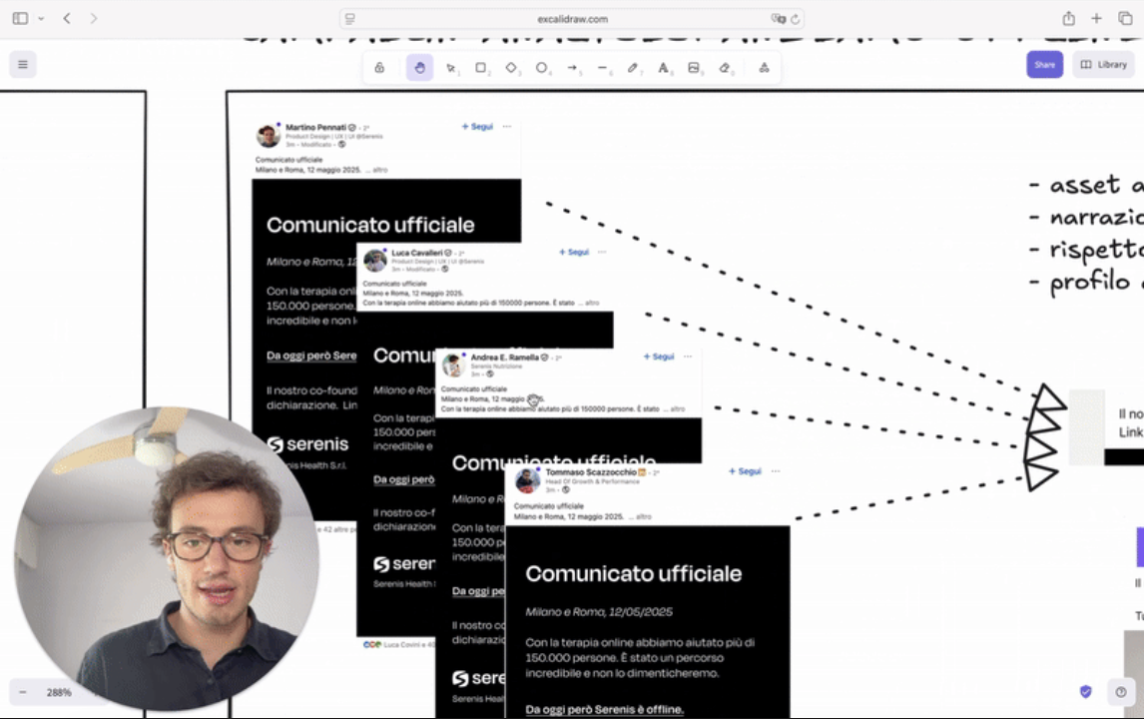Image resolution: width=1144 pixels, height=719 pixels.
Task: Toggle the keep-tool-active lock
Action: (379, 68)
